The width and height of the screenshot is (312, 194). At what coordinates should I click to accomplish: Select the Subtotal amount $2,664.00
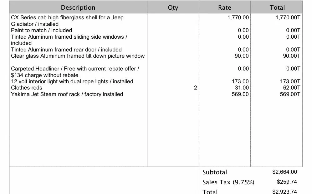click(x=284, y=172)
